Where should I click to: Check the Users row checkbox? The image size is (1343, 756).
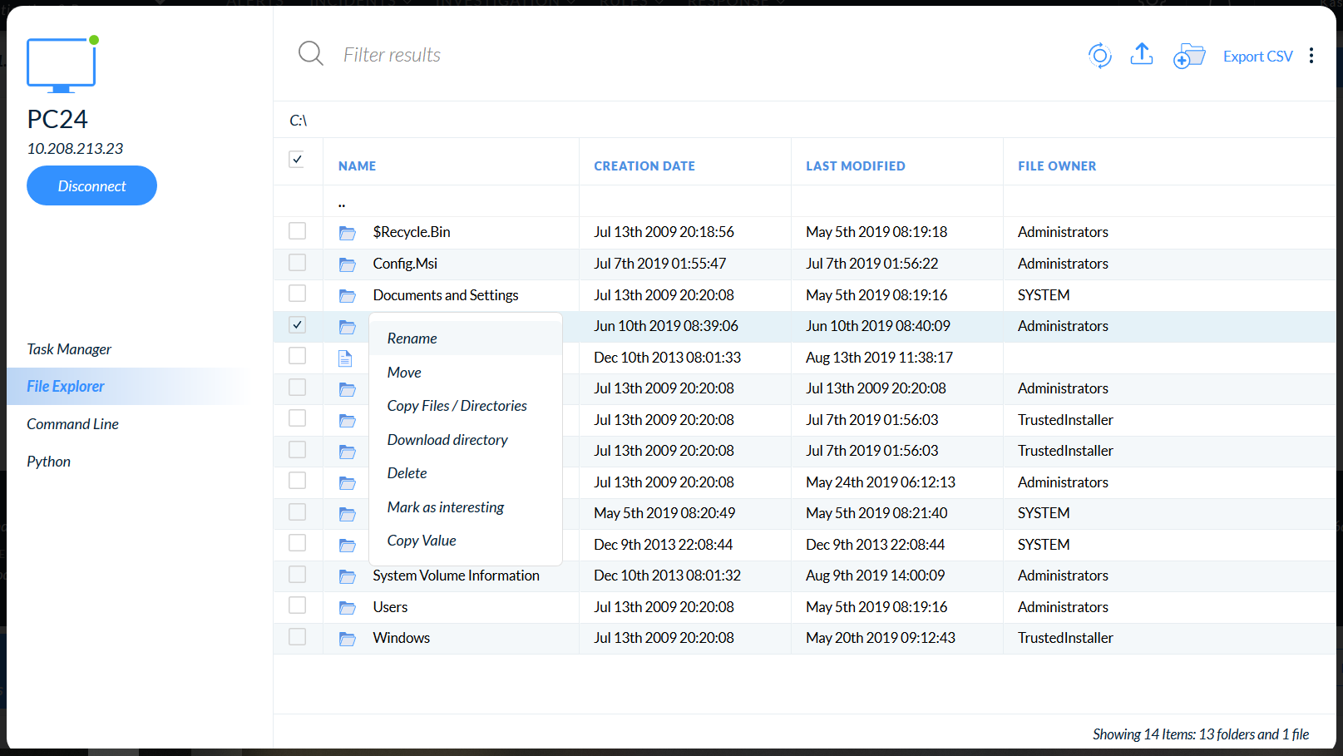tap(297, 605)
